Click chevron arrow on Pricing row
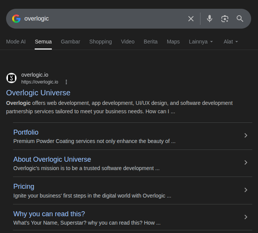The height and width of the screenshot is (233, 258). click(x=246, y=190)
